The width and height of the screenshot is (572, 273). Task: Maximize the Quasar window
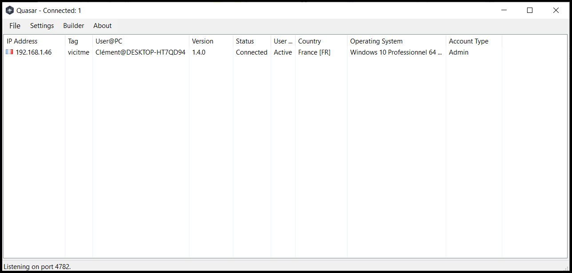click(529, 11)
